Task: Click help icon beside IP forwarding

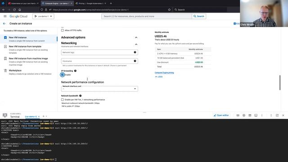Action: tap(75, 71)
